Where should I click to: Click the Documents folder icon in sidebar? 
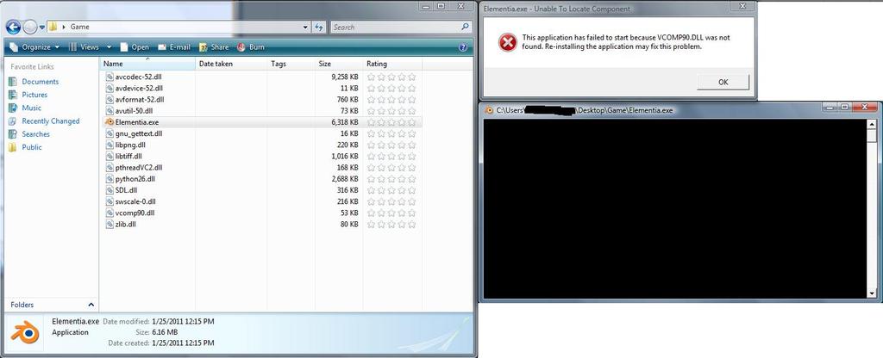click(x=12, y=82)
